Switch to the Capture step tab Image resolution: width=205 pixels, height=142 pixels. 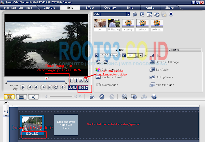[49, 8]
